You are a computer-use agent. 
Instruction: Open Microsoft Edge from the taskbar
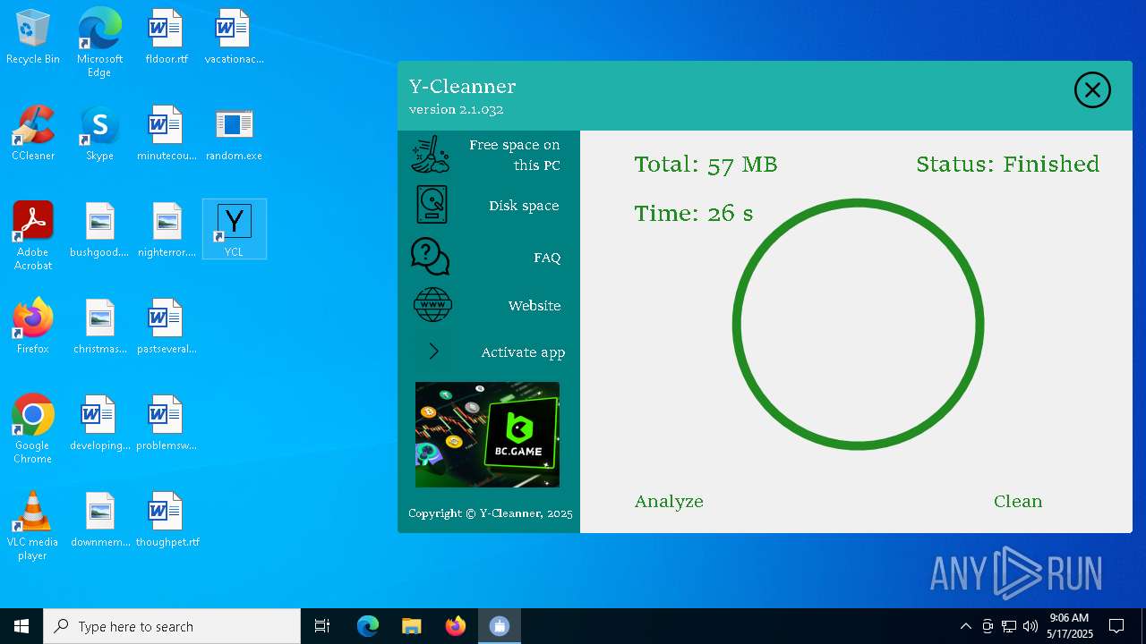point(367,626)
